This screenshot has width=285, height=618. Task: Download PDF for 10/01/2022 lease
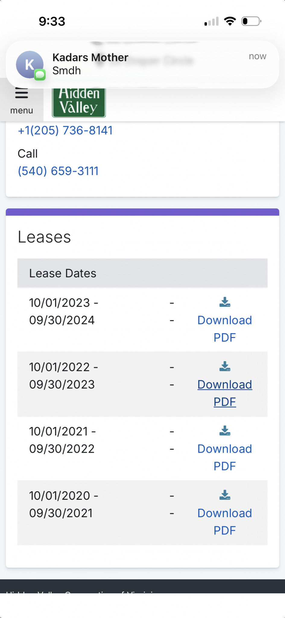click(225, 393)
